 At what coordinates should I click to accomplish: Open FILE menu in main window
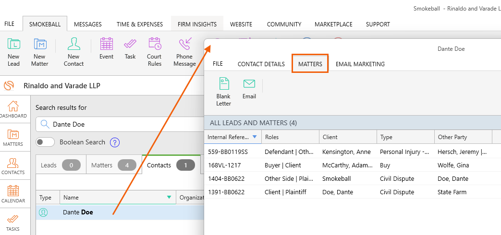tap(9, 24)
